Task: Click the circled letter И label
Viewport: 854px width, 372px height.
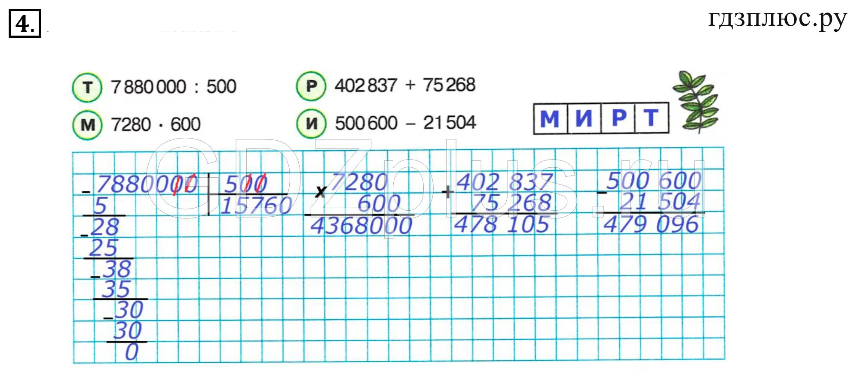Action: click(x=311, y=124)
